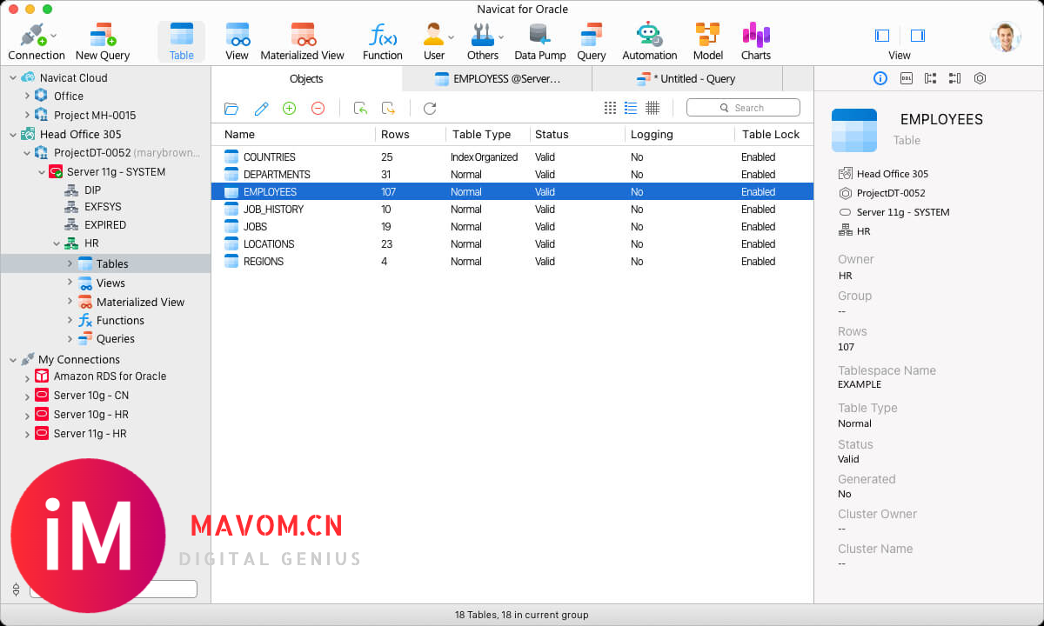Click the Design Table pencil icon

pos(261,109)
